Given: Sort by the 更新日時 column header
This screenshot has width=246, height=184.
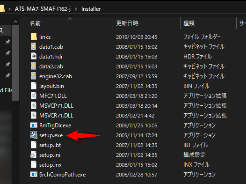Looking at the screenshot, I should click(127, 23).
